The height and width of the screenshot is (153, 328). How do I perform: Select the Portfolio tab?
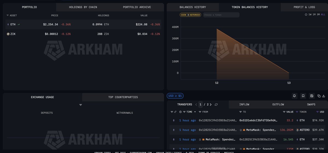coord(29,7)
